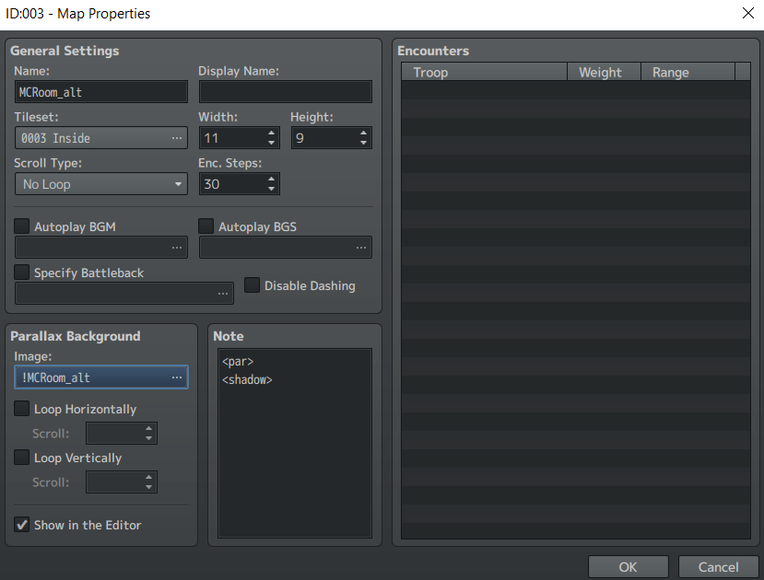Enable the Autoplay BGM checkbox

click(x=21, y=226)
